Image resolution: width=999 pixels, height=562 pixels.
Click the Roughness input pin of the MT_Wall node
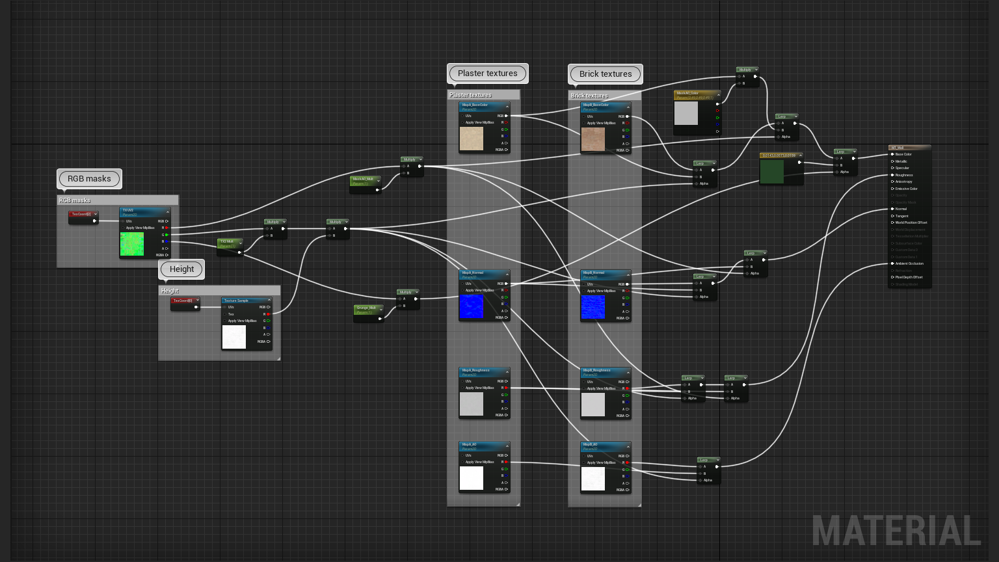893,175
